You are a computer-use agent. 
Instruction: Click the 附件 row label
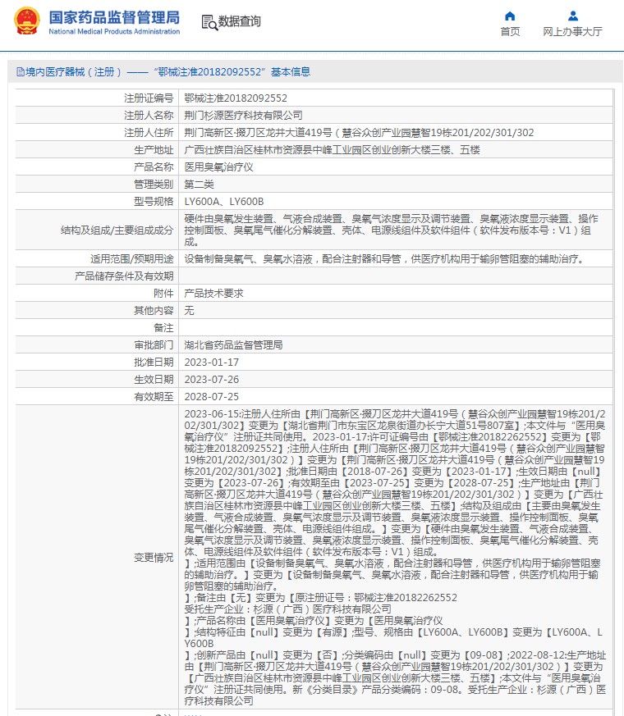[163, 293]
